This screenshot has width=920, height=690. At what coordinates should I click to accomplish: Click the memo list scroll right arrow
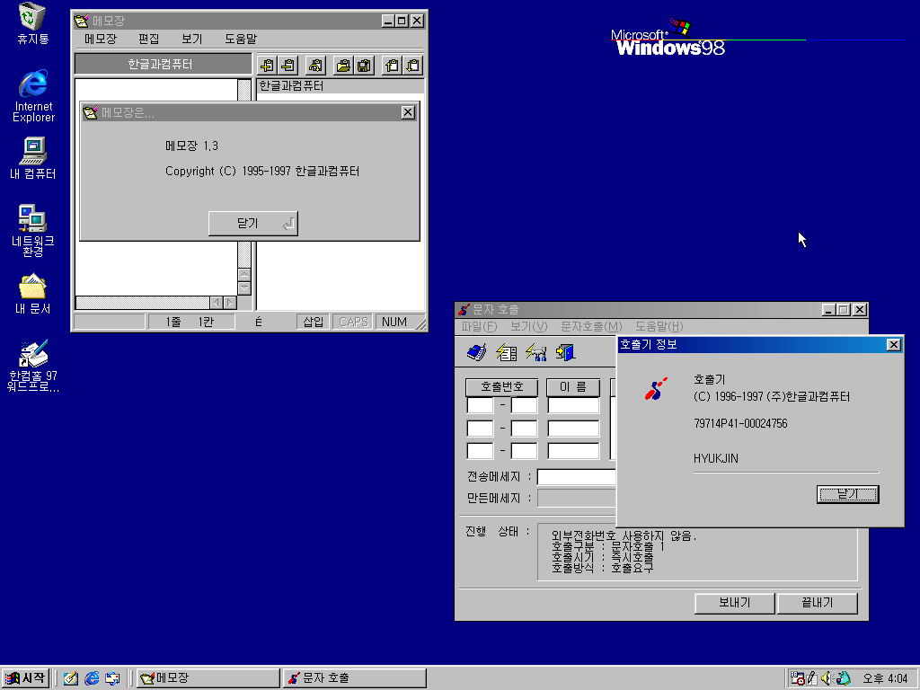(230, 303)
